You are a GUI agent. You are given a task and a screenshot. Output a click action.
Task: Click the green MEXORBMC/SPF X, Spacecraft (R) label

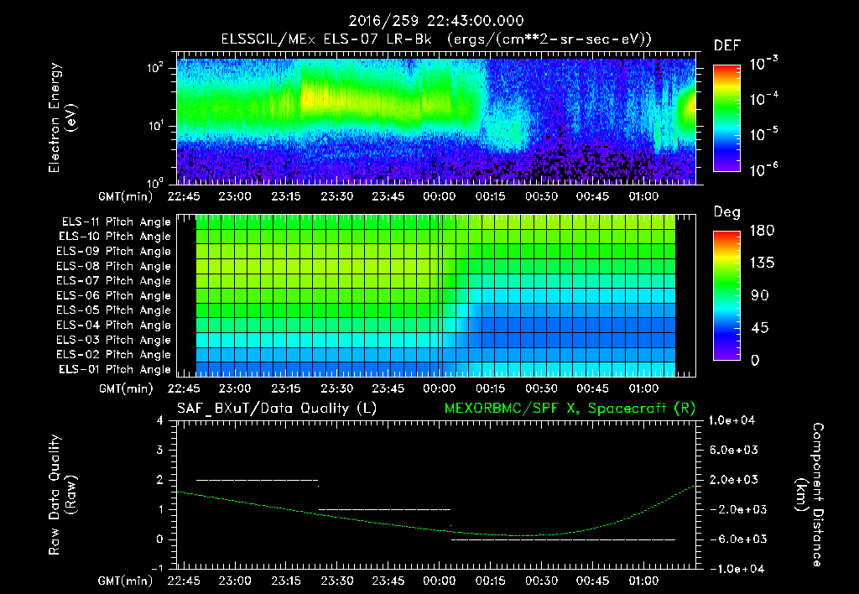pos(570,409)
